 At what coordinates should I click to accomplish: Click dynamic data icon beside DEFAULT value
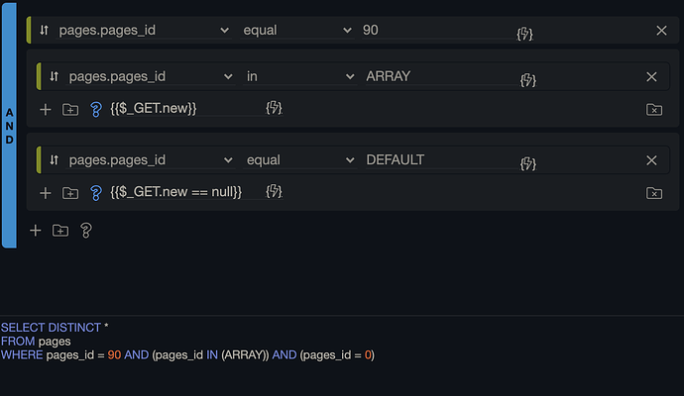[x=527, y=163]
